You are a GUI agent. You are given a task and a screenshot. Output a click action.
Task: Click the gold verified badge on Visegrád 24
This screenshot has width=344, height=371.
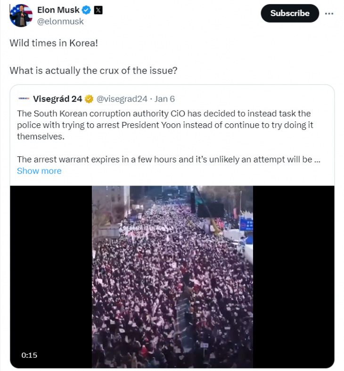click(x=89, y=99)
